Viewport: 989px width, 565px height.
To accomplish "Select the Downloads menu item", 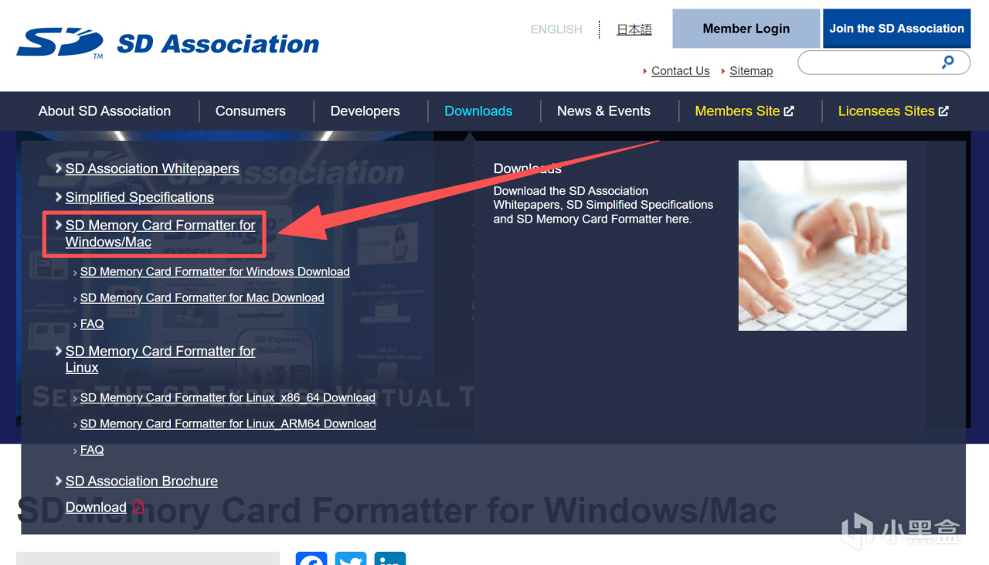I will [x=478, y=111].
